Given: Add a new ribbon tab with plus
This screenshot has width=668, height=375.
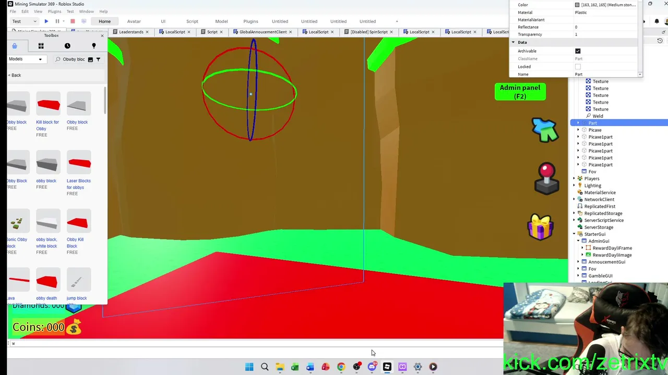Looking at the screenshot, I should [397, 21].
